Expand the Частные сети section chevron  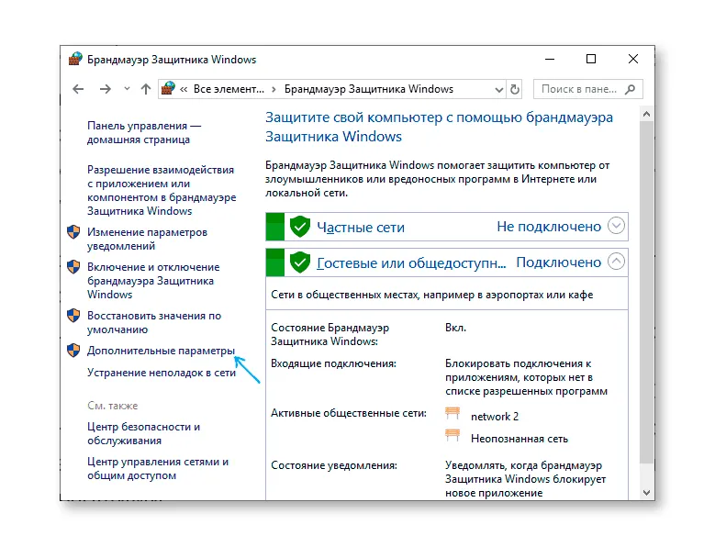(616, 226)
